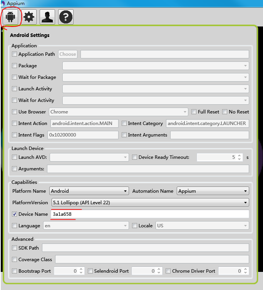Increase Device Ready Timeout with up arrow

(x=239, y=155)
